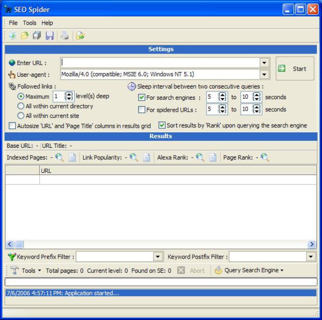
Task: Click search engines maximum seconds spinner
Action: coord(257,97)
